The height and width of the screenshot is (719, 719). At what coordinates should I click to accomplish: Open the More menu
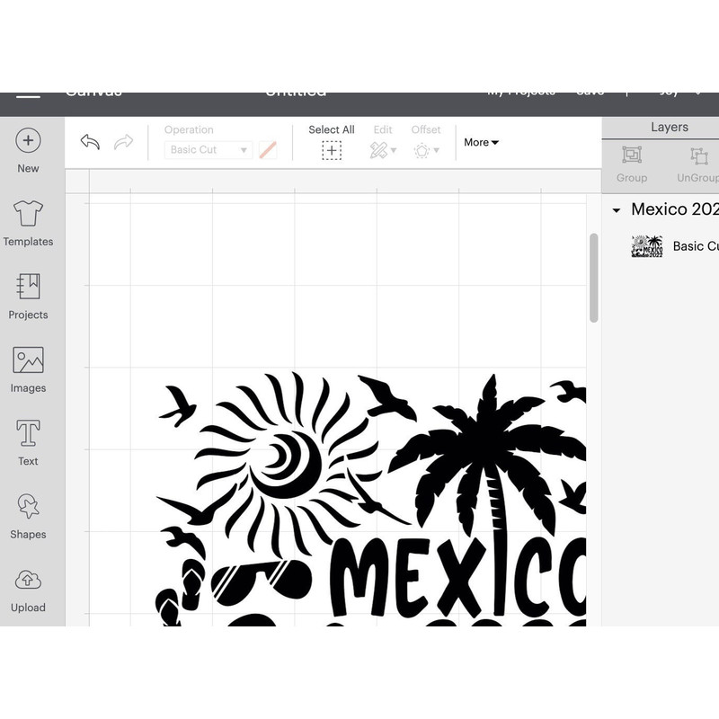tap(481, 142)
